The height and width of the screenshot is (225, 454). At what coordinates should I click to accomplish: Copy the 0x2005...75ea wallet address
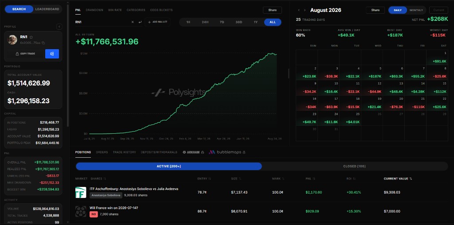click(43, 43)
